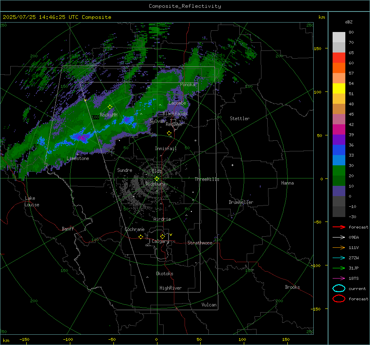This screenshot has height=345, width=370.
Task: Click the yellow diamond marker below RedDeer
Action: point(169,133)
